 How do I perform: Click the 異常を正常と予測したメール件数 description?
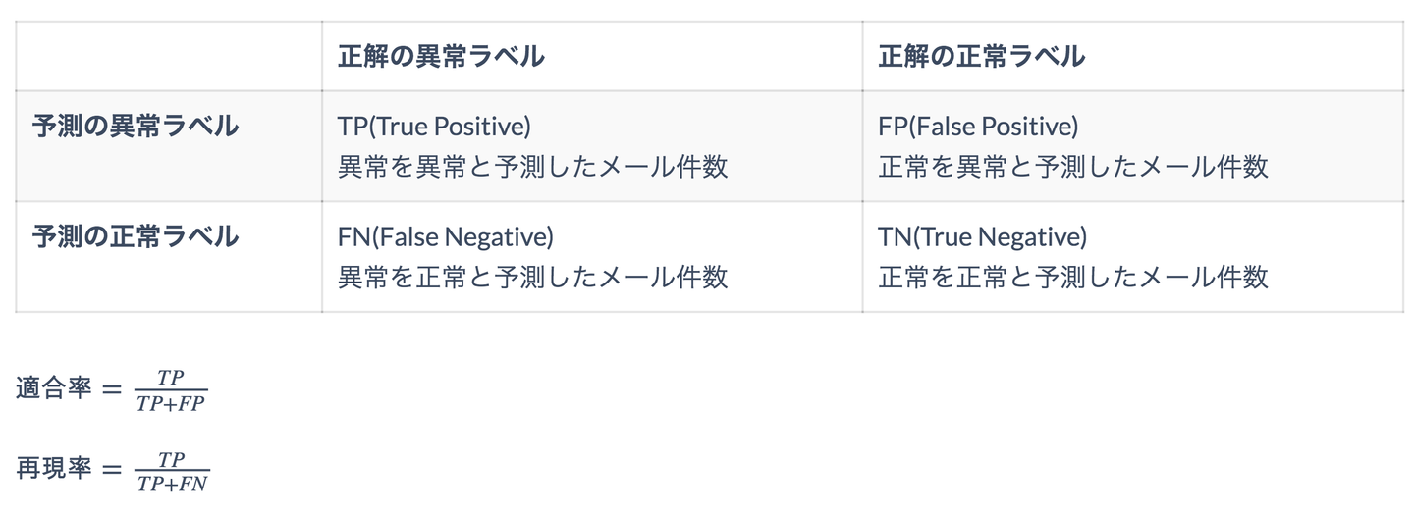coord(533,277)
